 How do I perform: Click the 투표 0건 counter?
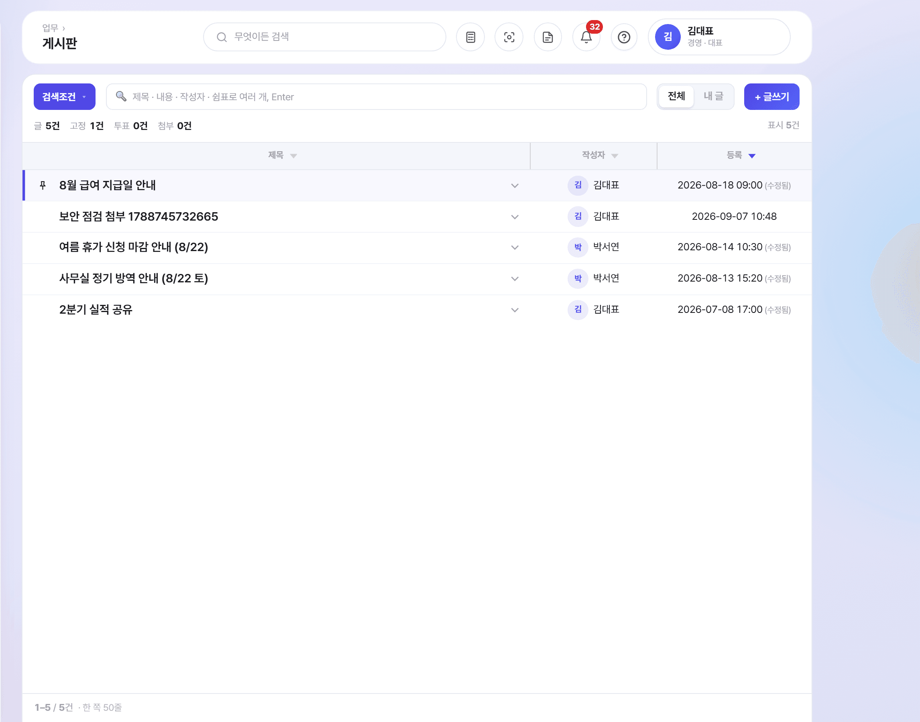point(131,126)
